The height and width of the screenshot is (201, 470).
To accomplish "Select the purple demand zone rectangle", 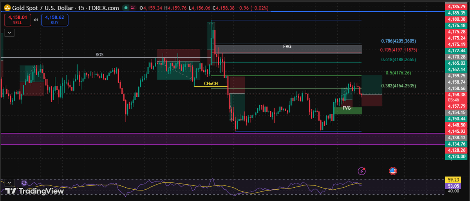I will (222, 139).
